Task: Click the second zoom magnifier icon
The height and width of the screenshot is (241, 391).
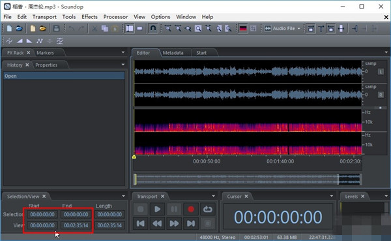Action: (x=178, y=29)
